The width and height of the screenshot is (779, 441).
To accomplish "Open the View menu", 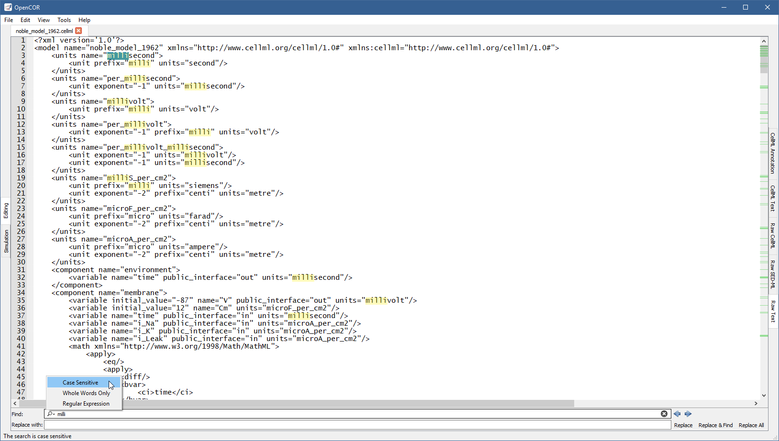I will click(44, 20).
